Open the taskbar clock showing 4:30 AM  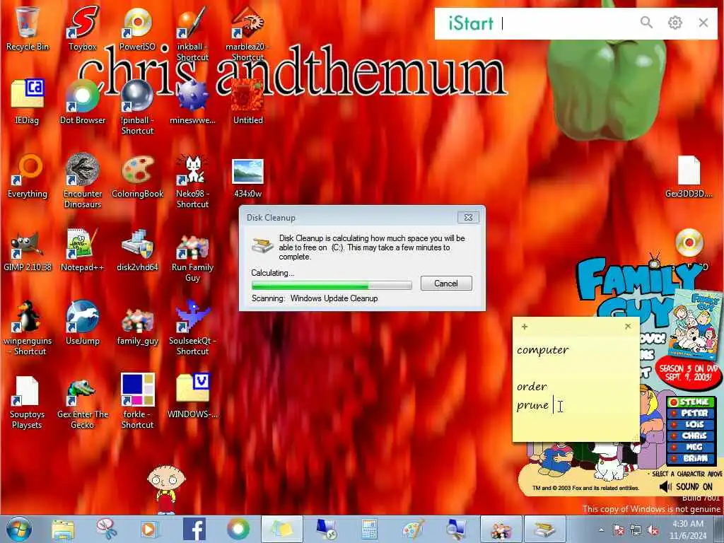click(688, 530)
